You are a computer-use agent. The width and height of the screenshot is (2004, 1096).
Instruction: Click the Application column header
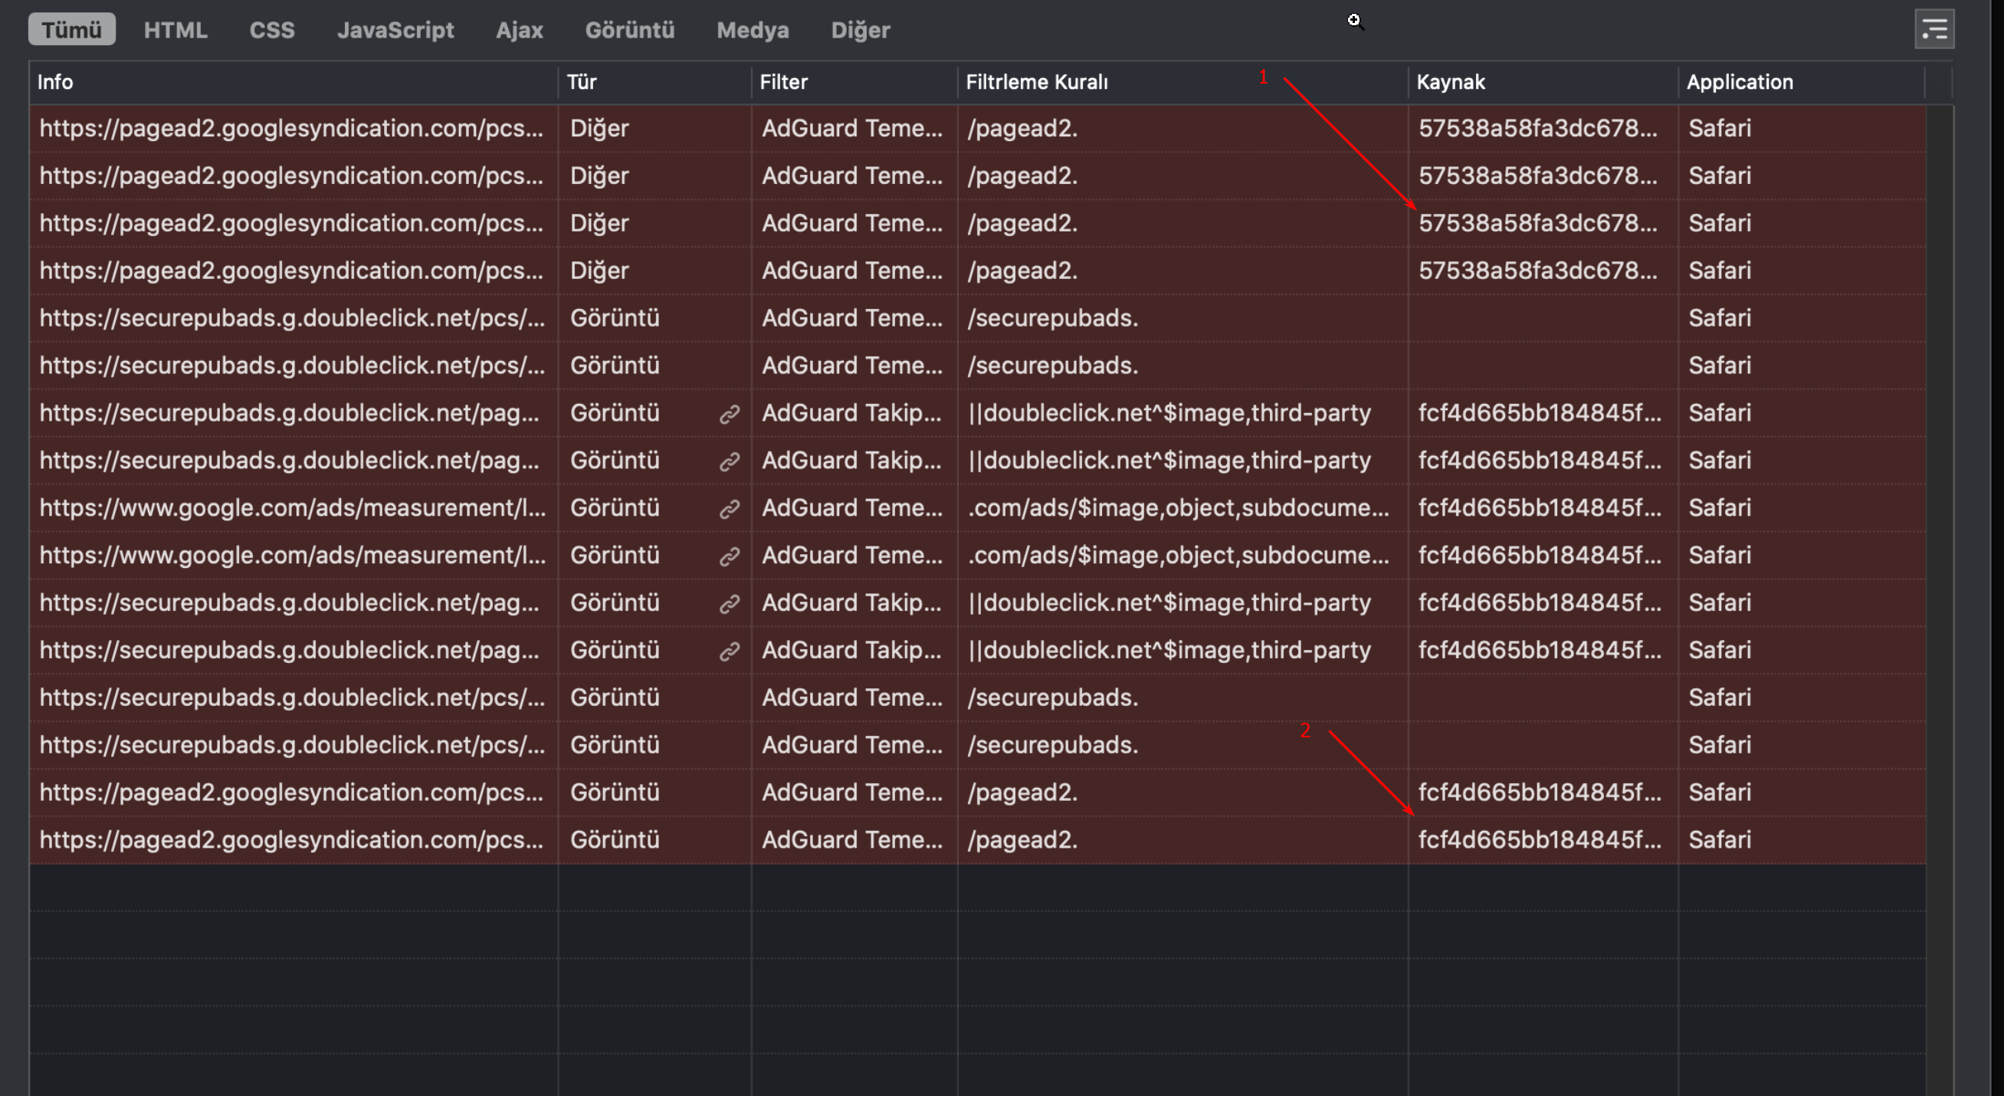pos(1739,82)
